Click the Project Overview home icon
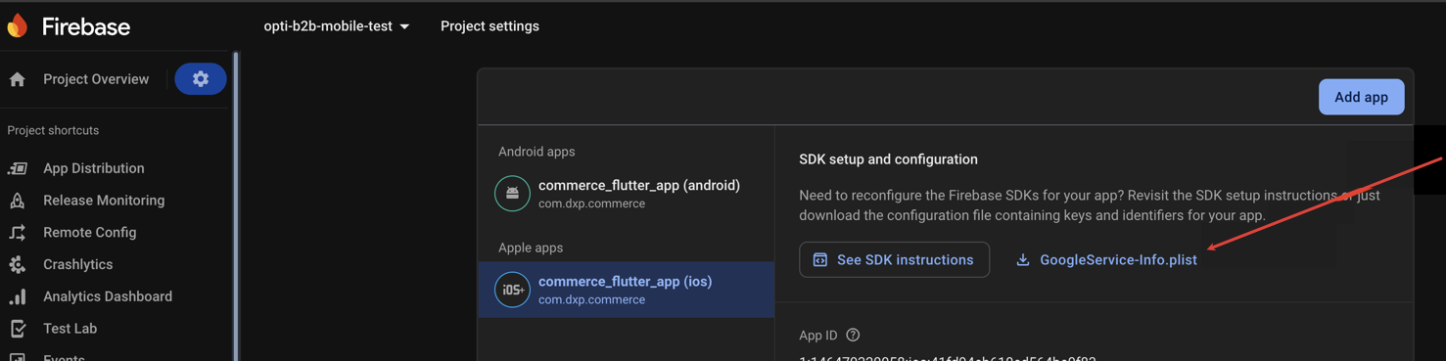The height and width of the screenshot is (361, 1446). [18, 79]
